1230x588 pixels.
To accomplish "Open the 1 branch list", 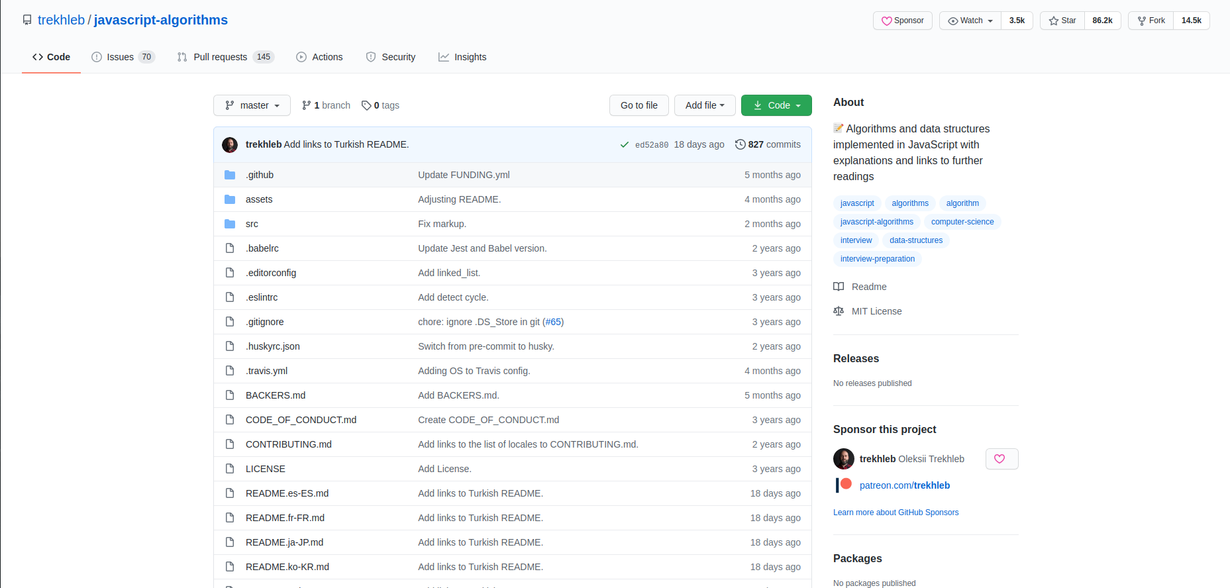I will tap(326, 105).
